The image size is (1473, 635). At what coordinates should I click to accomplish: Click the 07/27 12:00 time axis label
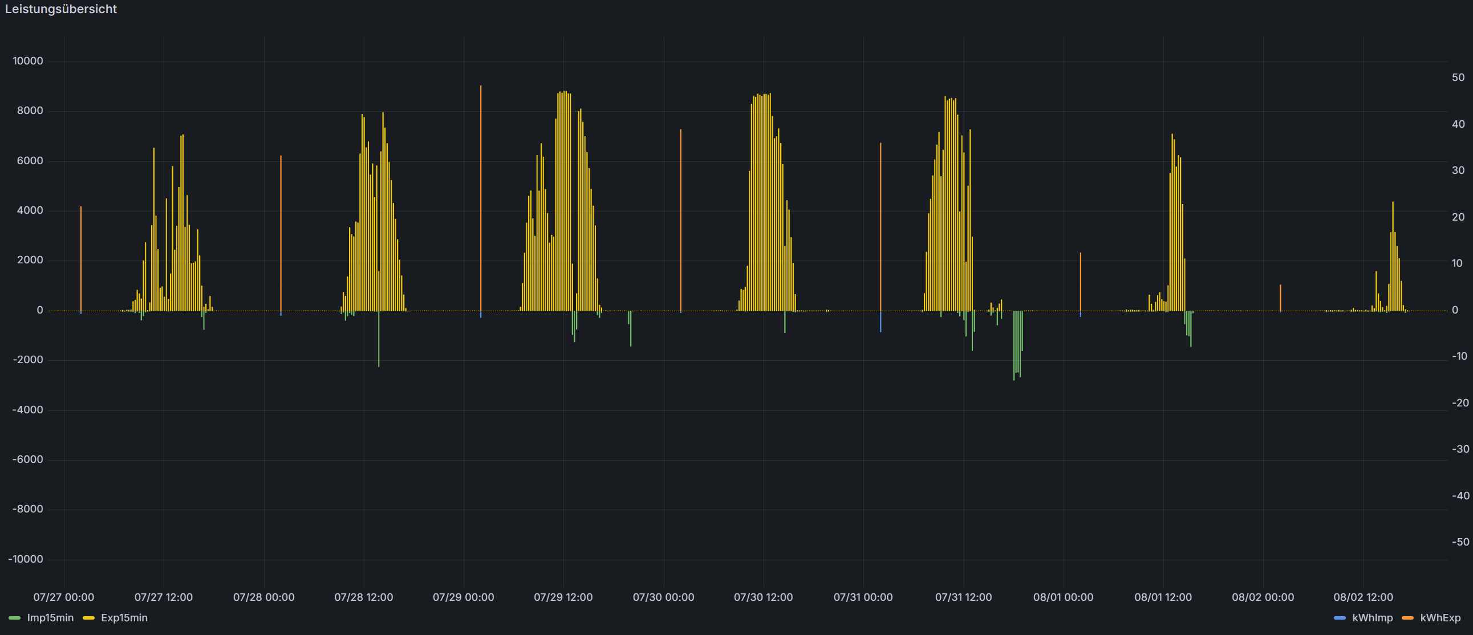164,597
